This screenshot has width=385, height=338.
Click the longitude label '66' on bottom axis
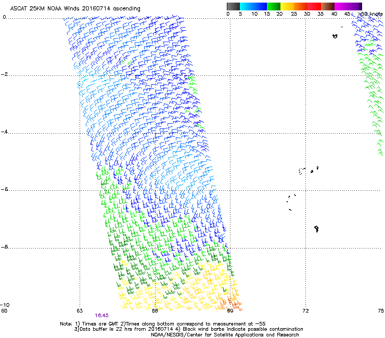[155, 311]
